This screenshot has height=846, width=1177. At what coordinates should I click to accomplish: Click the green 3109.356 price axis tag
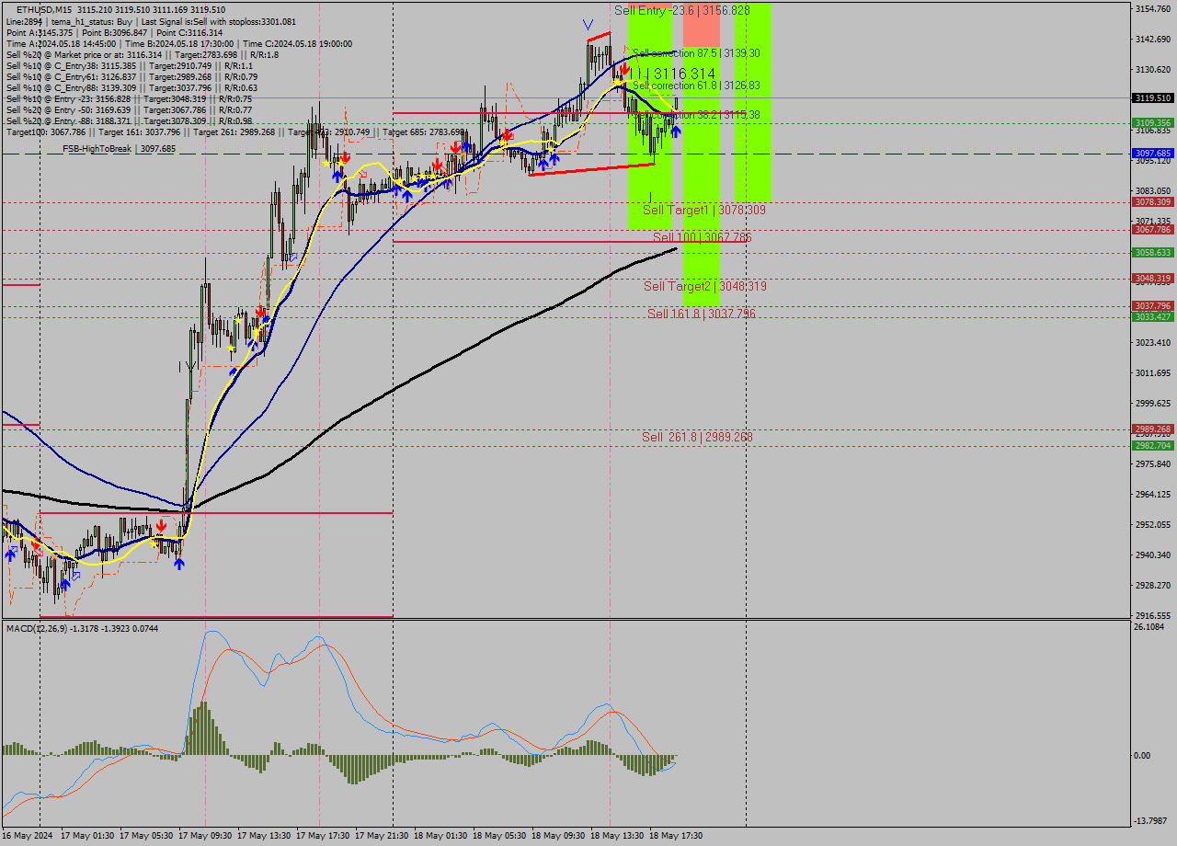click(x=1152, y=122)
